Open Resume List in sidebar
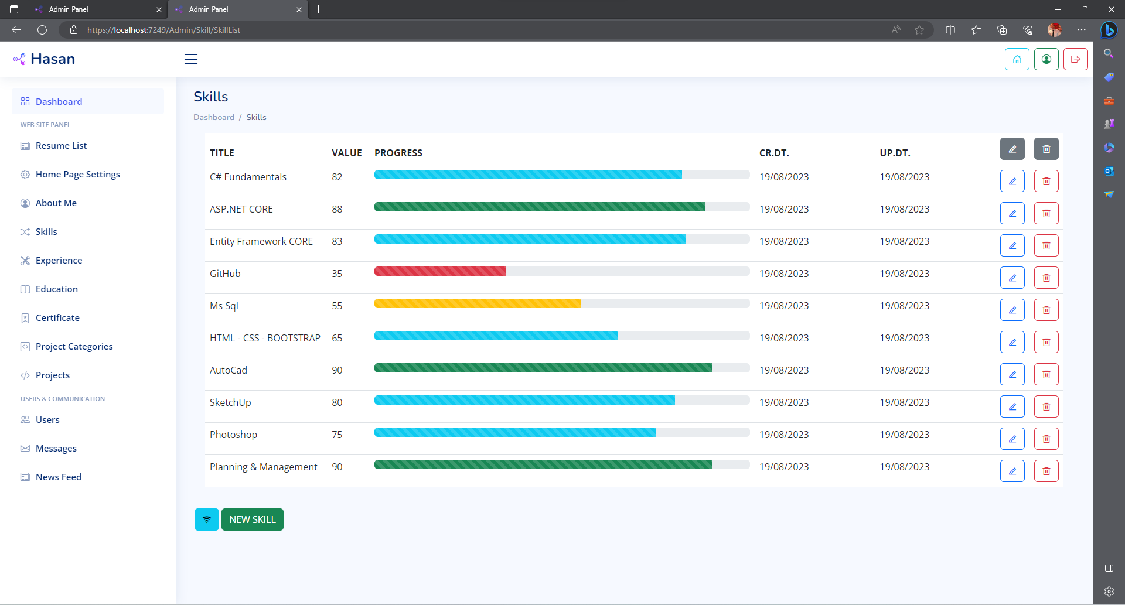Viewport: 1125px width, 605px height. click(x=88, y=146)
